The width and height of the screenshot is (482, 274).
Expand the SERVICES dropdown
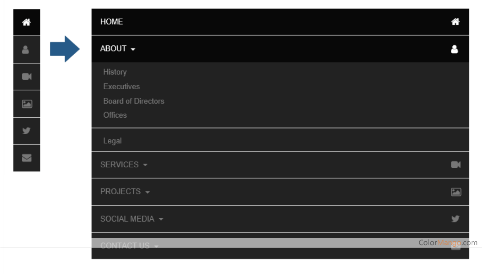[145, 165]
